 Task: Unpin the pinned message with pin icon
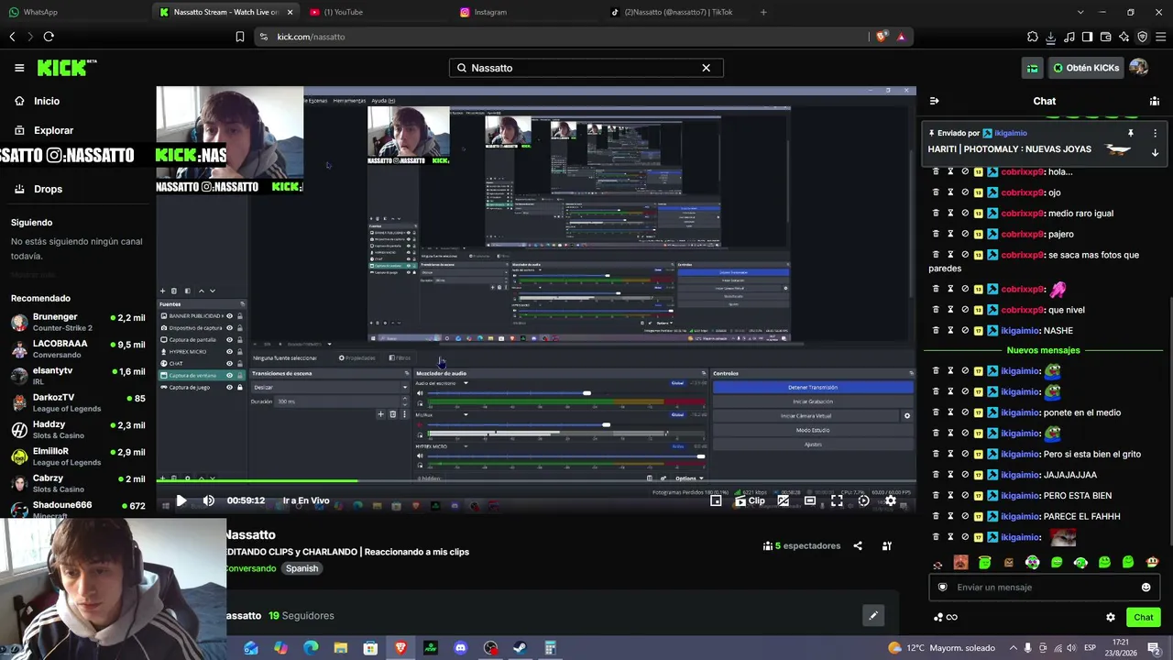pos(1131,133)
